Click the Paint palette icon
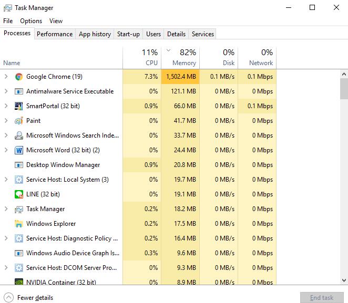Viewport: 348px width, 303px height. [x=19, y=121]
